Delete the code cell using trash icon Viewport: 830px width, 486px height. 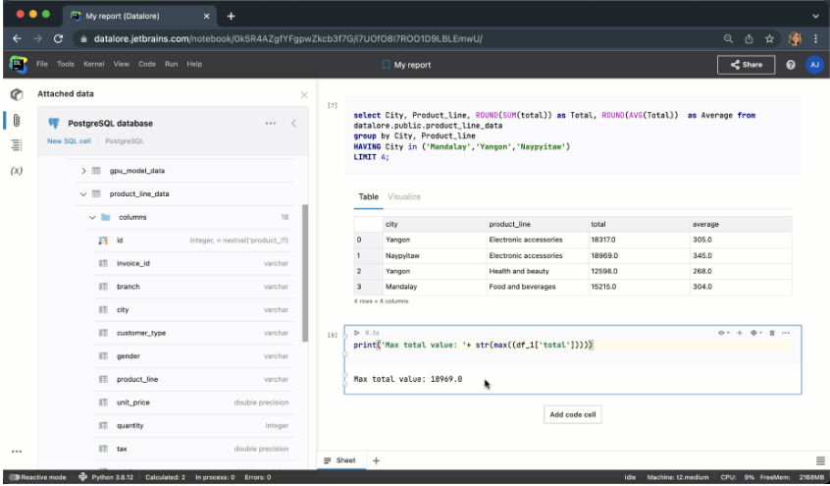pos(772,333)
